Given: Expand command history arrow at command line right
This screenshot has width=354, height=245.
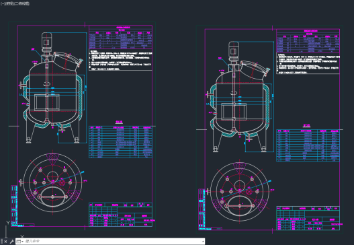Looking at the screenshot, I should (x=203, y=242).
